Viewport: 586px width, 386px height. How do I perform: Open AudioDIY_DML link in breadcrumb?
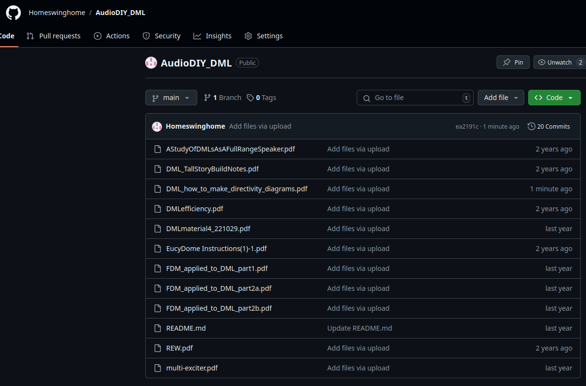(x=121, y=13)
